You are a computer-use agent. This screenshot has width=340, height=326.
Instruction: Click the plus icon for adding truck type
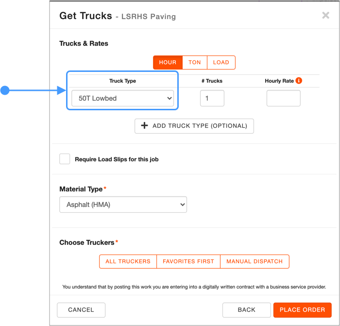144,125
